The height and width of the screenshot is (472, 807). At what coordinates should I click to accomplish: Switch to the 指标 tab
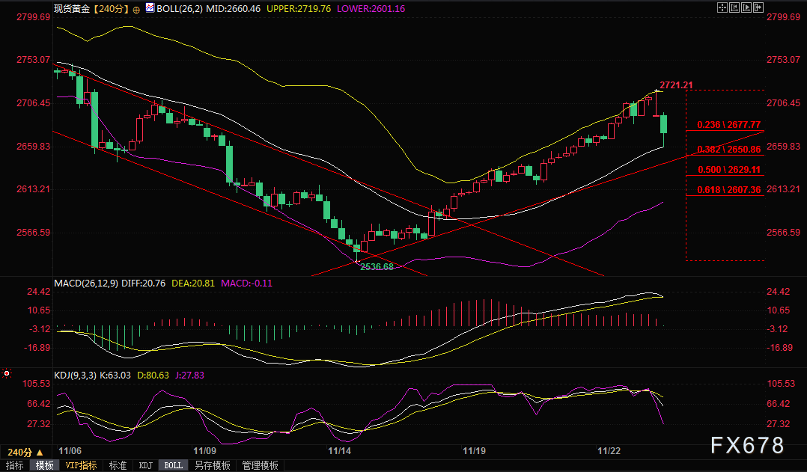[15, 465]
